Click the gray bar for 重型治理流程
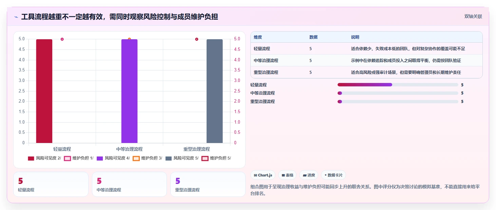This screenshot has width=496, height=210. click(214, 91)
